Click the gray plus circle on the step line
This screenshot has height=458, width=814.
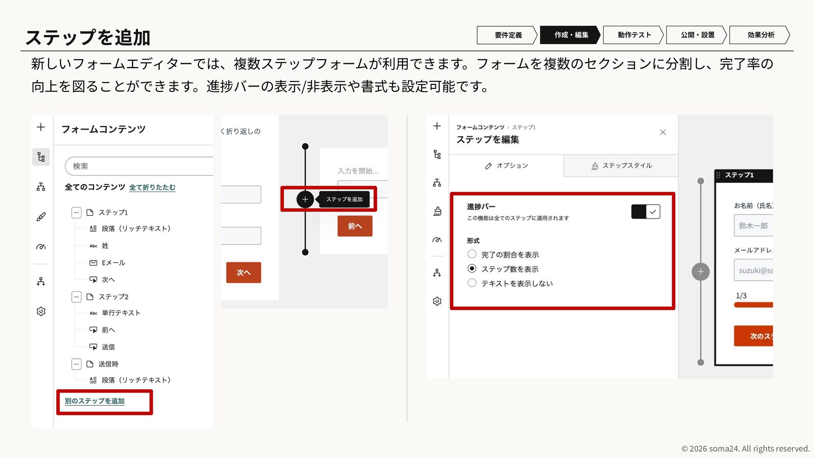tap(700, 272)
